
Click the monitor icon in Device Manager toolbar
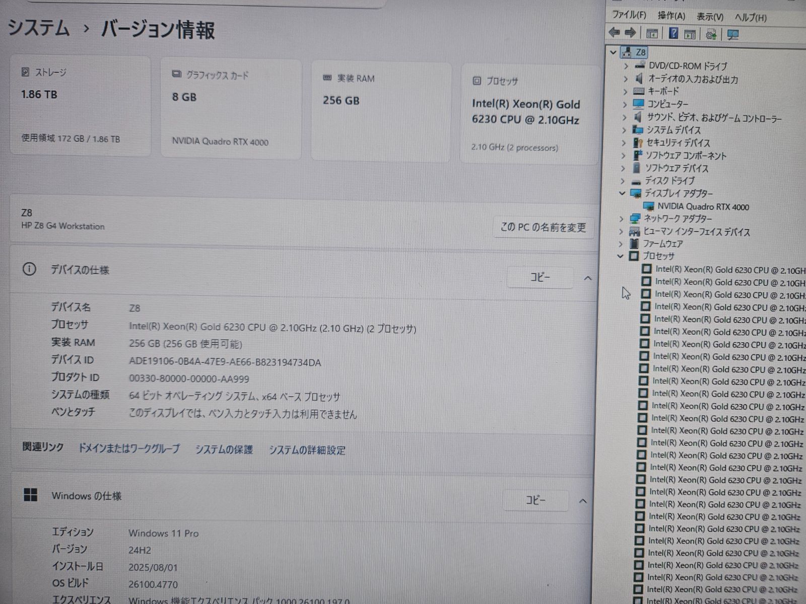[733, 35]
